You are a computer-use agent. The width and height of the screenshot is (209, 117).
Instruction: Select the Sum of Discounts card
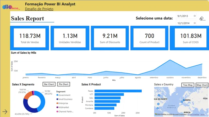[110, 38]
